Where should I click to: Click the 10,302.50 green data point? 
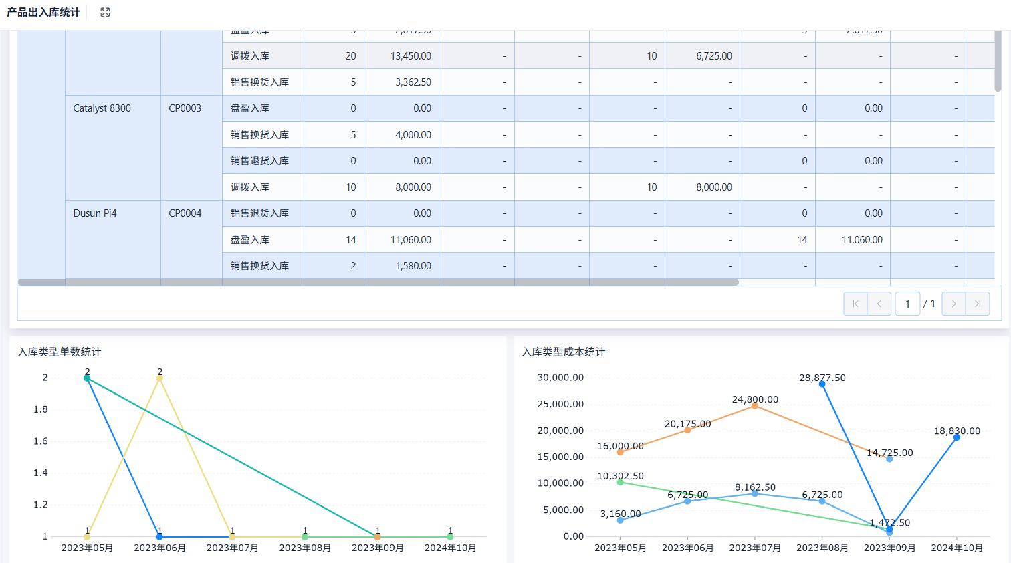pos(620,482)
